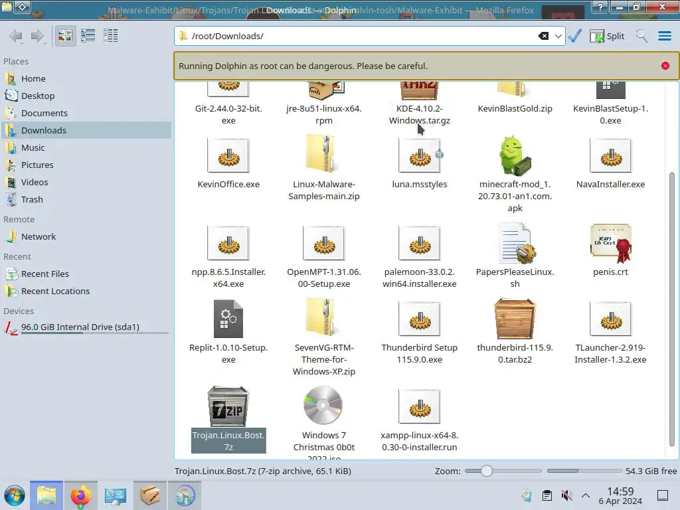Open Trash in the Places panel
This screenshot has width=680, height=510.
[86, 200]
